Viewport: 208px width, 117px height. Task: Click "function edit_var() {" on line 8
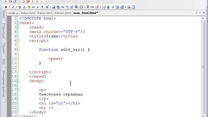(x=64, y=50)
